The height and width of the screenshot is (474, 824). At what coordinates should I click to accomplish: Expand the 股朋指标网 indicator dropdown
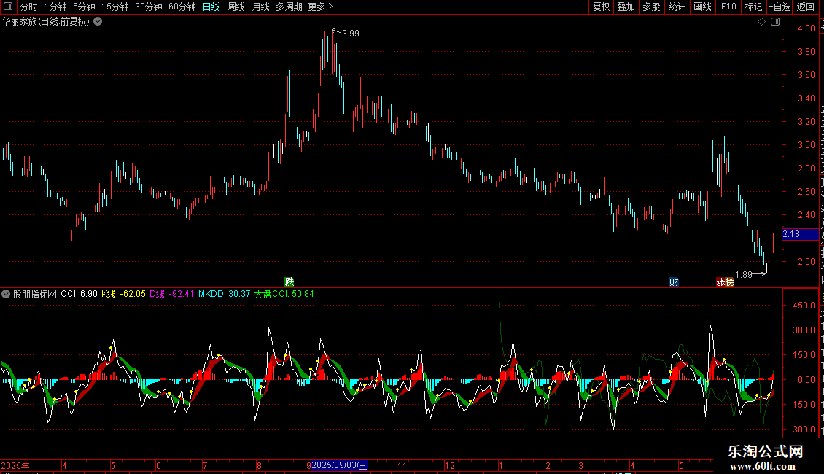click(x=6, y=294)
